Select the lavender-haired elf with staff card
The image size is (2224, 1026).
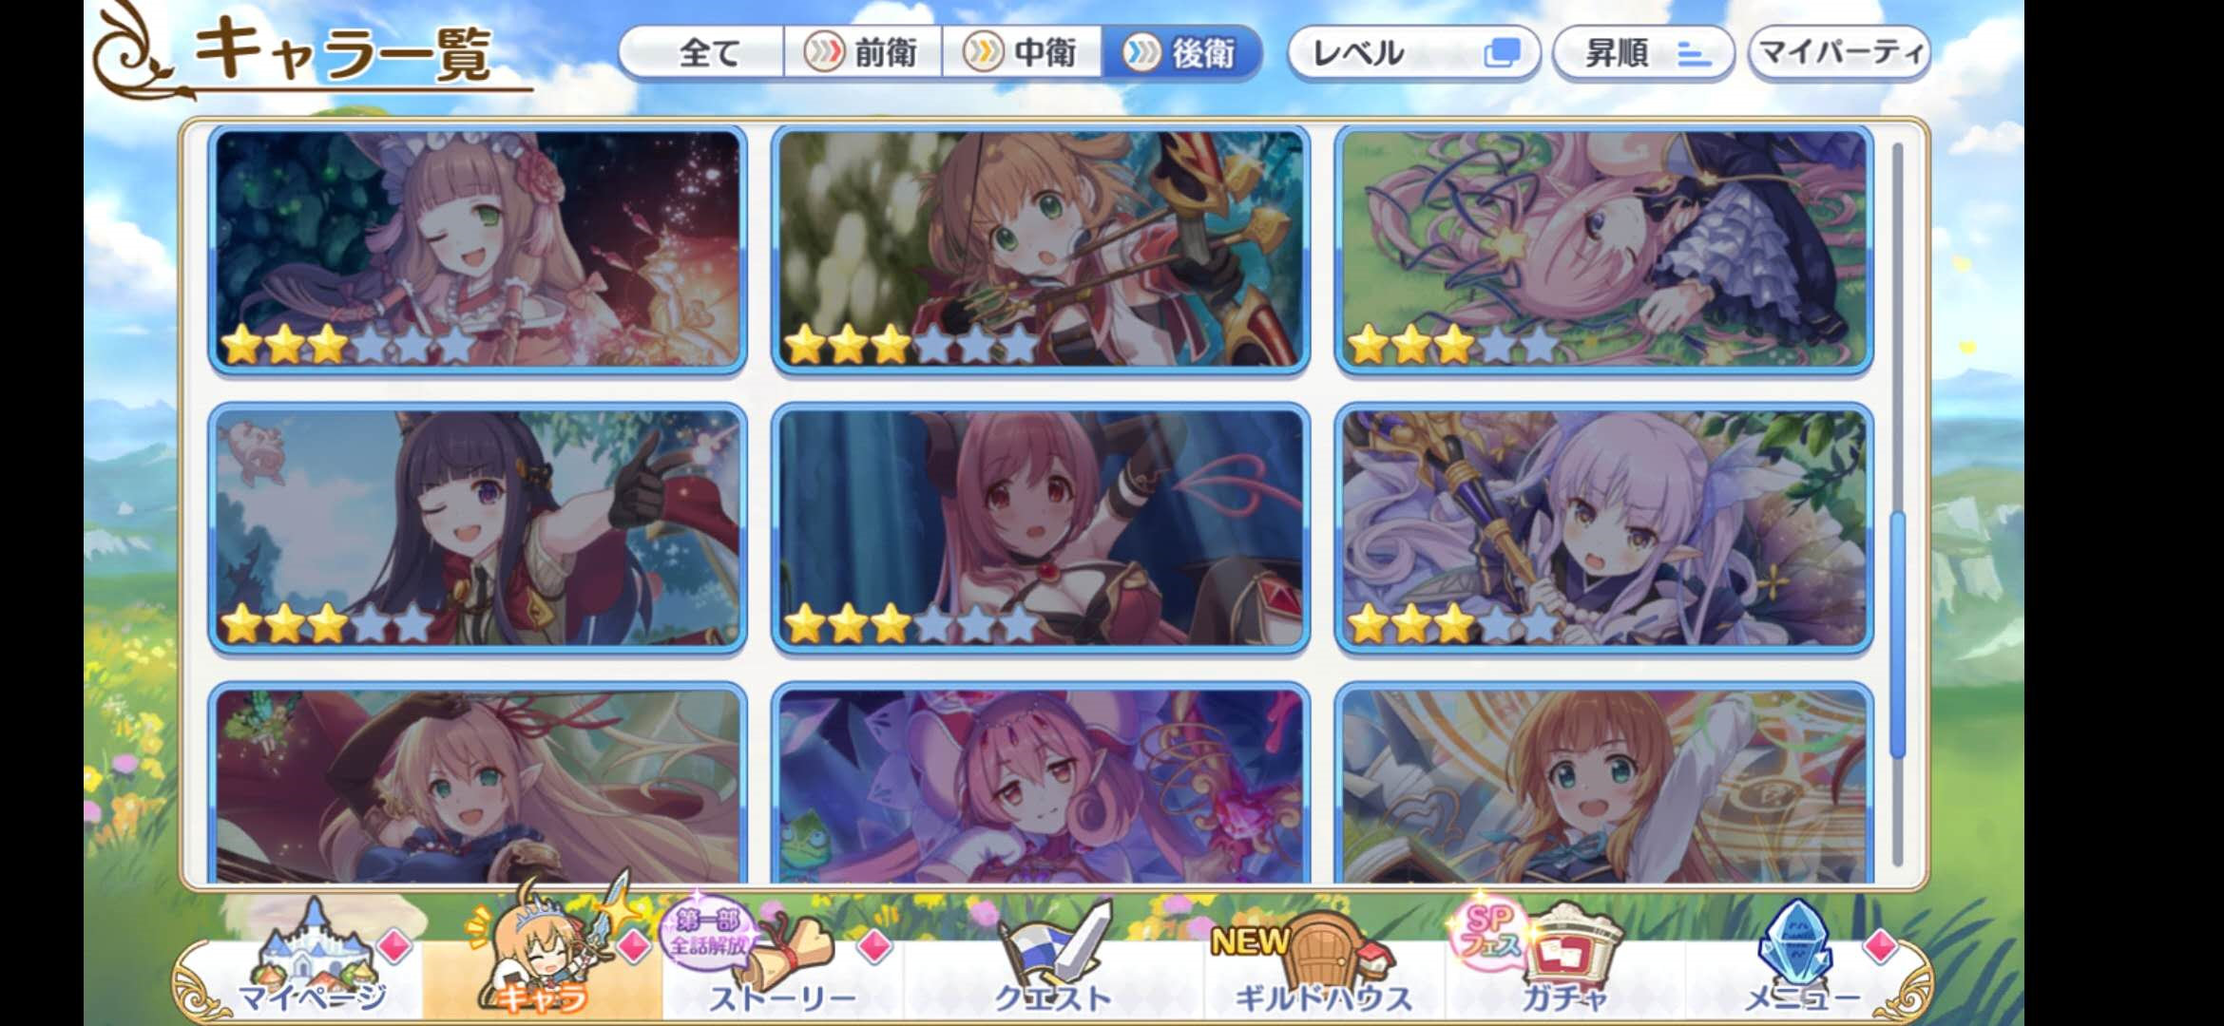(1604, 529)
